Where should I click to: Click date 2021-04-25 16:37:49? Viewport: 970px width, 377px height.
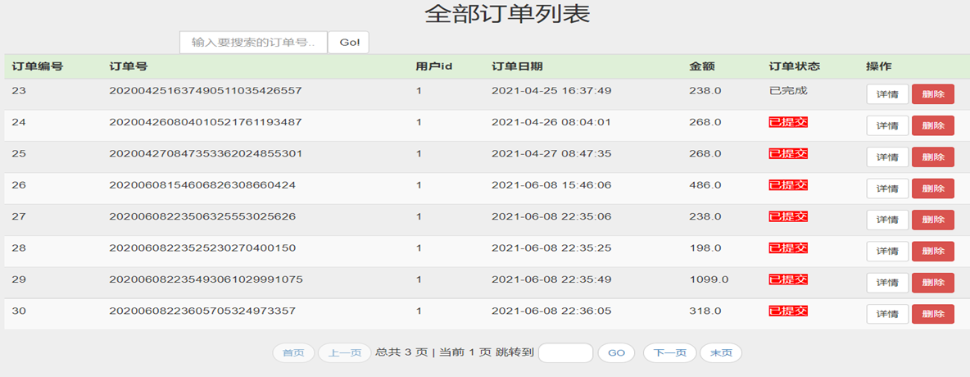tap(551, 90)
